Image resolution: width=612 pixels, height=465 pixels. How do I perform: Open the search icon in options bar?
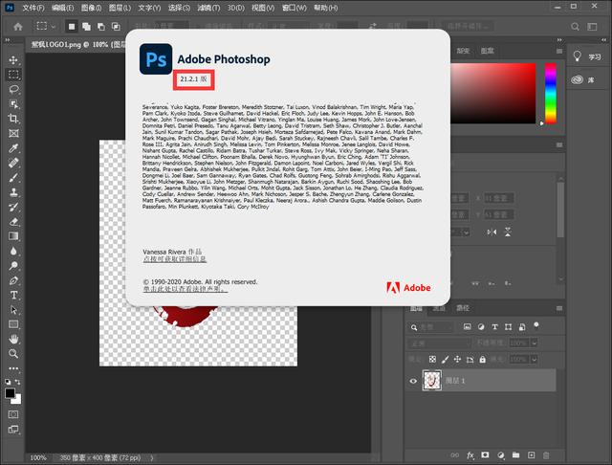point(575,27)
